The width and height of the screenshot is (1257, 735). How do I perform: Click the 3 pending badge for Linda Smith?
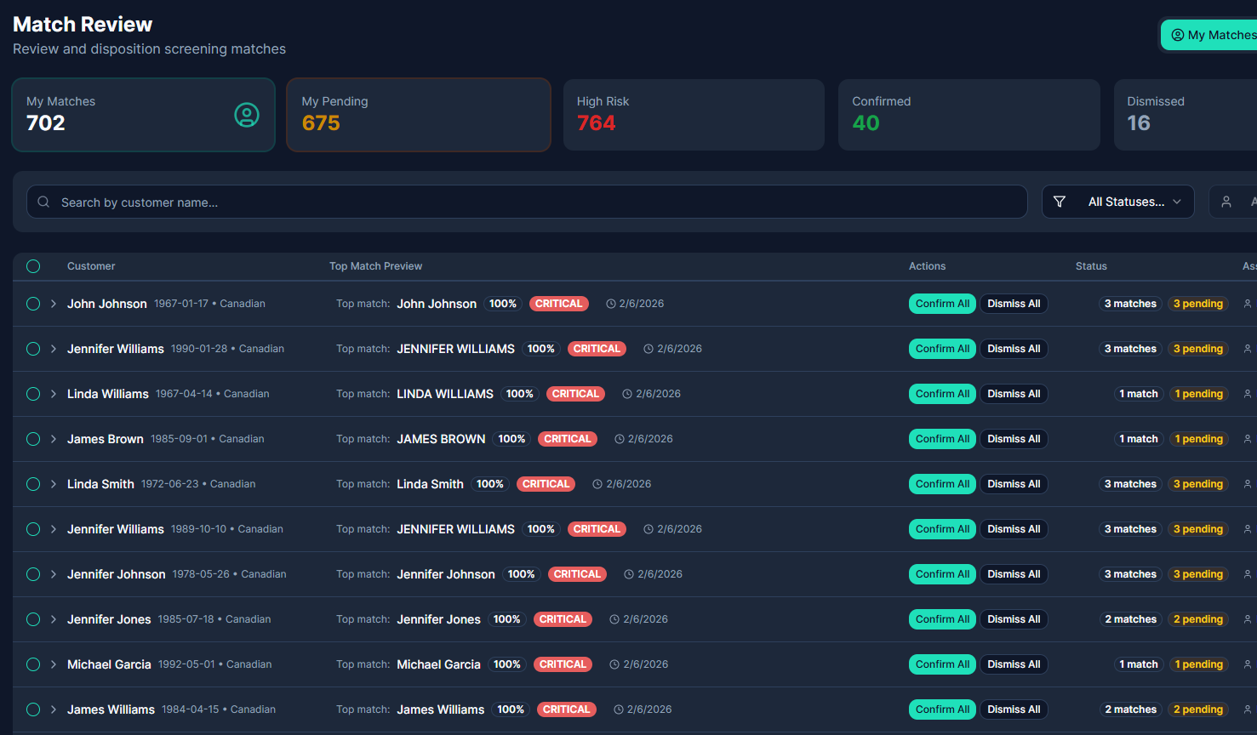(x=1197, y=484)
